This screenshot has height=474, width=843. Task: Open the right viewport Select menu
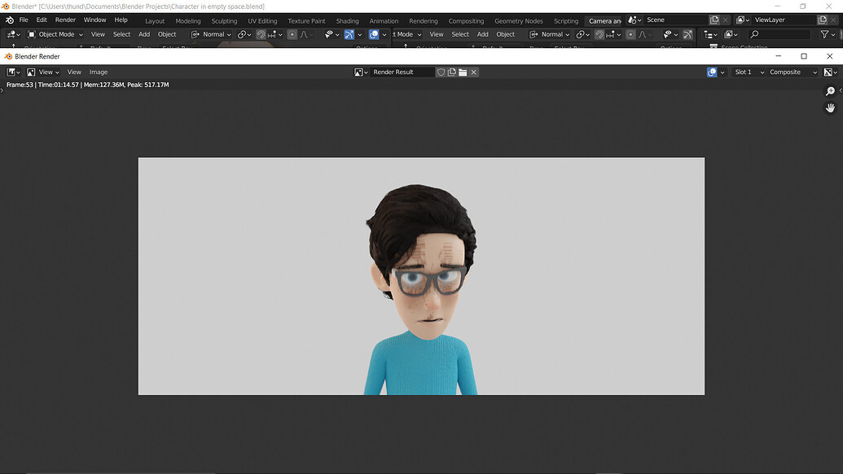[460, 34]
